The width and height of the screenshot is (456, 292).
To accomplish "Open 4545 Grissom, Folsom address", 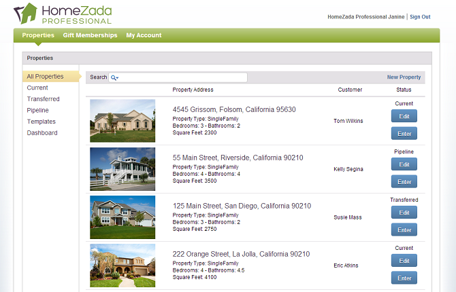I will click(234, 109).
